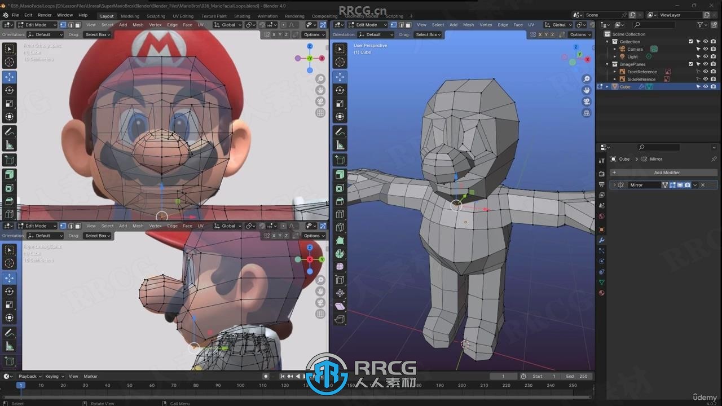722x406 pixels.
Task: Select the Annotate tool in the perspective viewport
Action: click(340, 132)
